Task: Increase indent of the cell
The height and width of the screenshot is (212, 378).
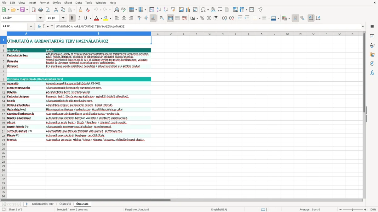Action: (x=240, y=18)
